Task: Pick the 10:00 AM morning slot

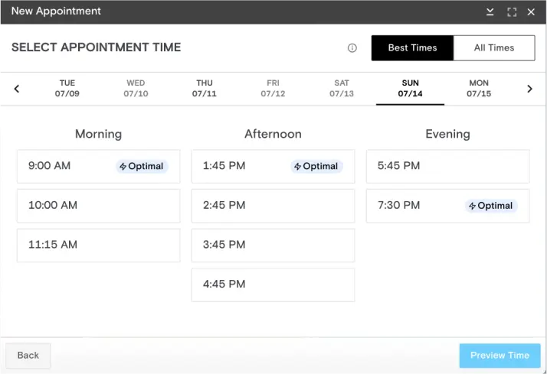Action: point(98,206)
